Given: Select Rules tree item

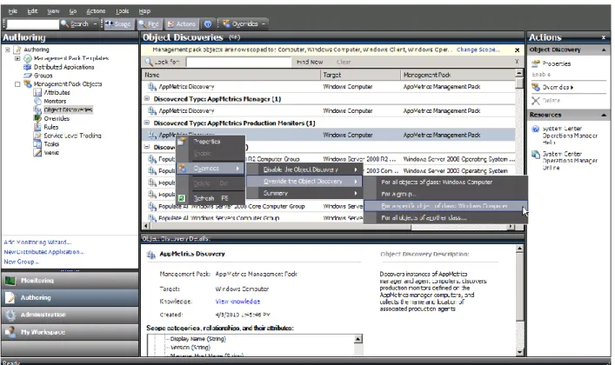Looking at the screenshot, I should click(x=51, y=127).
